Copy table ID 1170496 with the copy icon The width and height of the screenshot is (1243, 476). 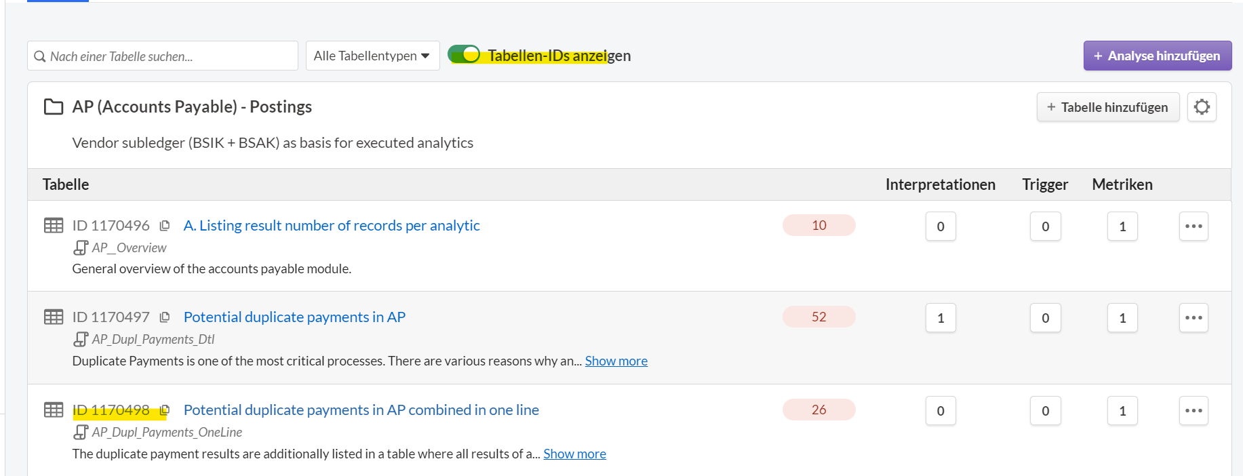164,226
